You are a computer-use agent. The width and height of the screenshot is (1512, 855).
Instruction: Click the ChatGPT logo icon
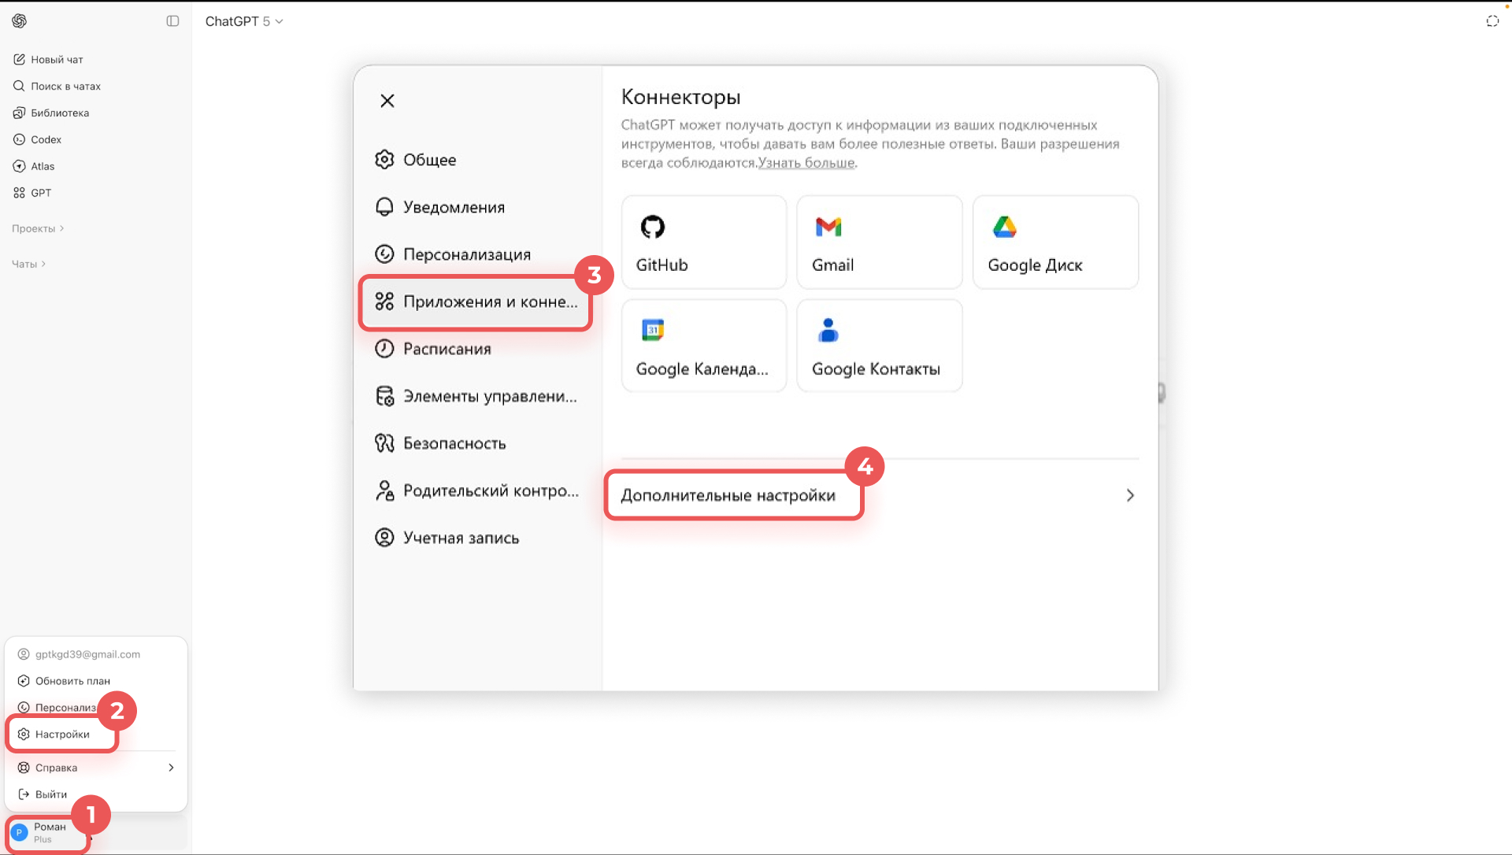pos(20,21)
